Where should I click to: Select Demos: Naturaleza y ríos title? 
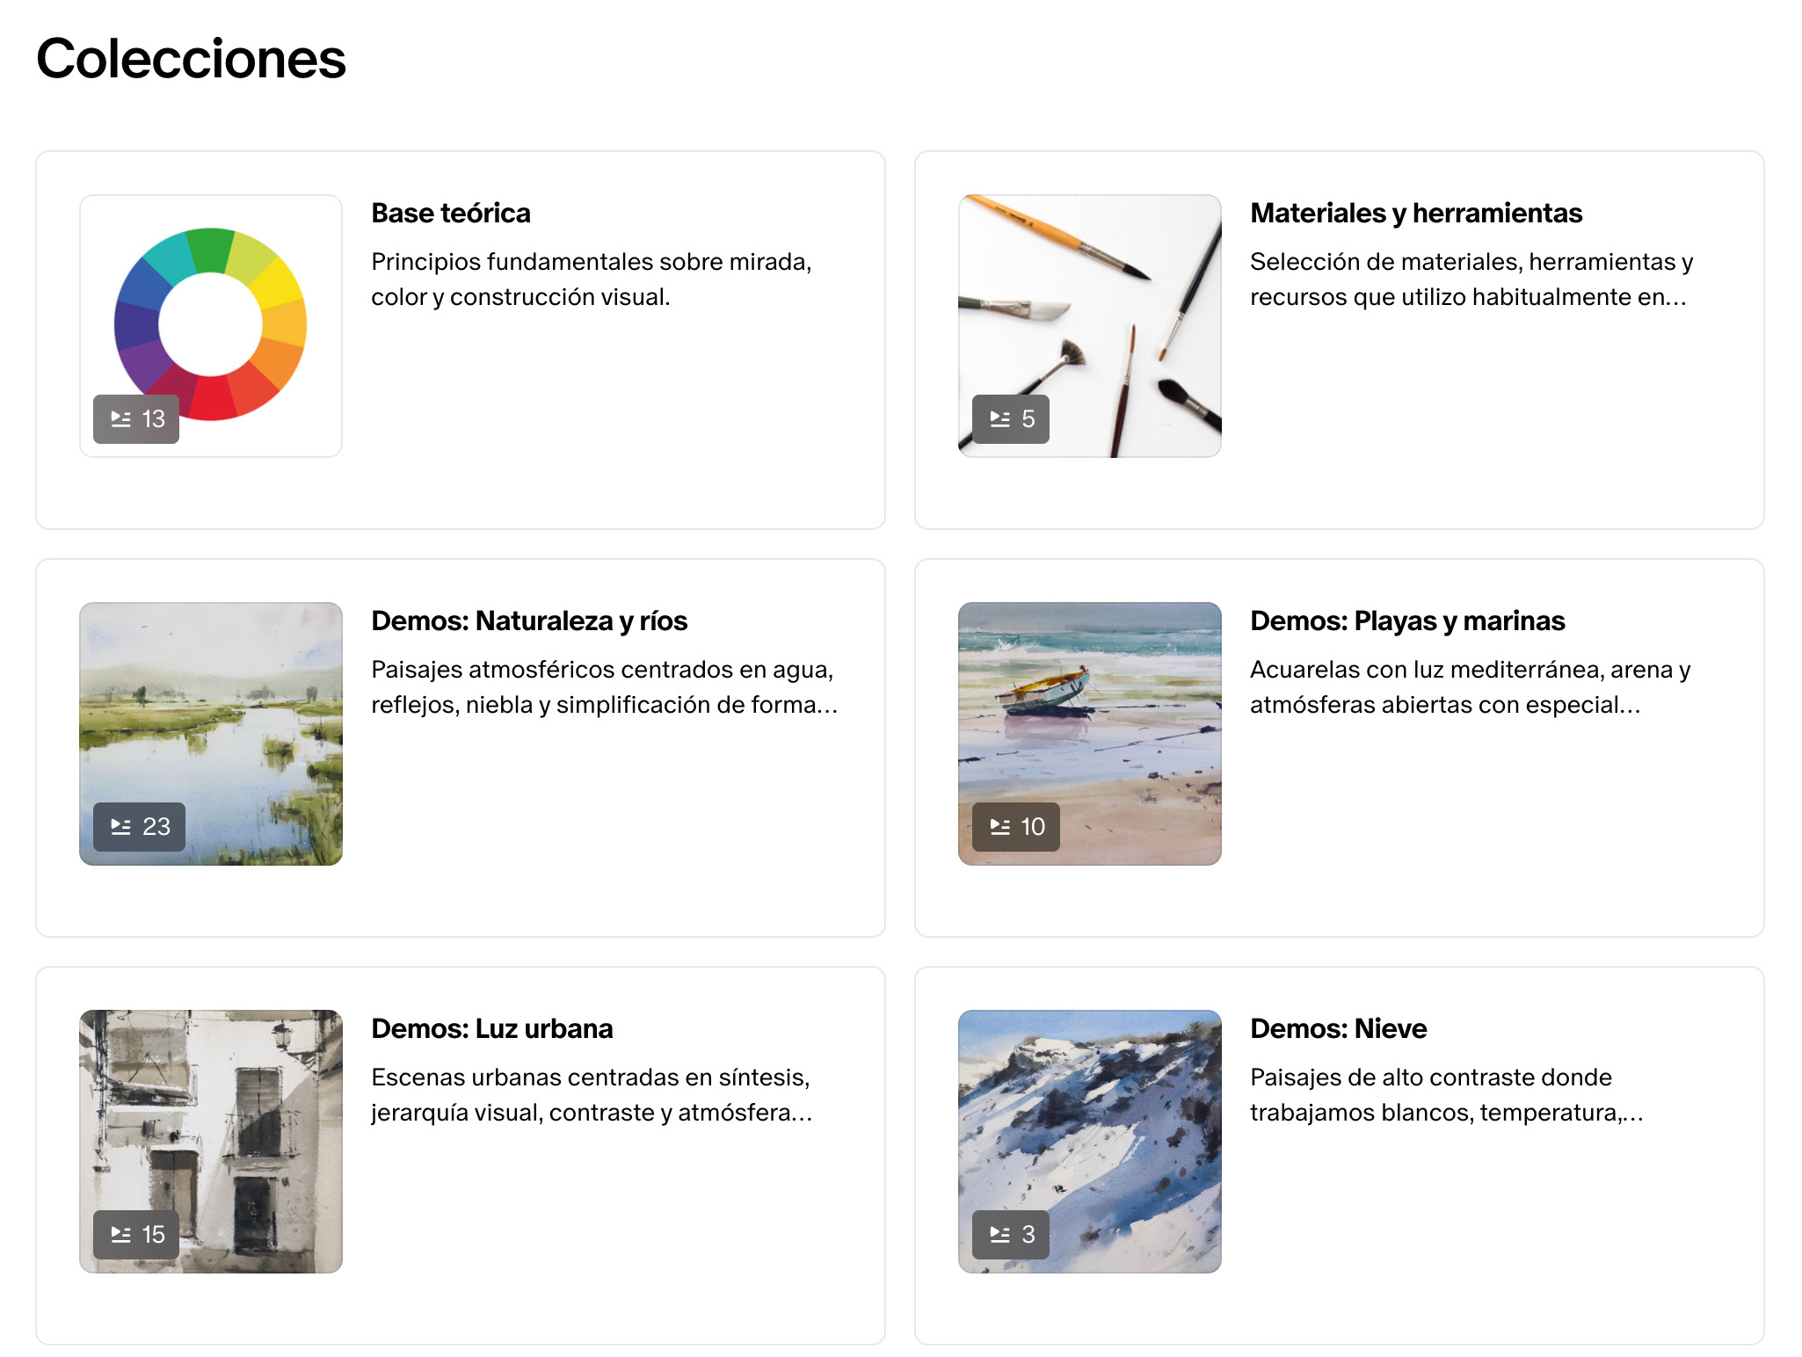pos(529,621)
